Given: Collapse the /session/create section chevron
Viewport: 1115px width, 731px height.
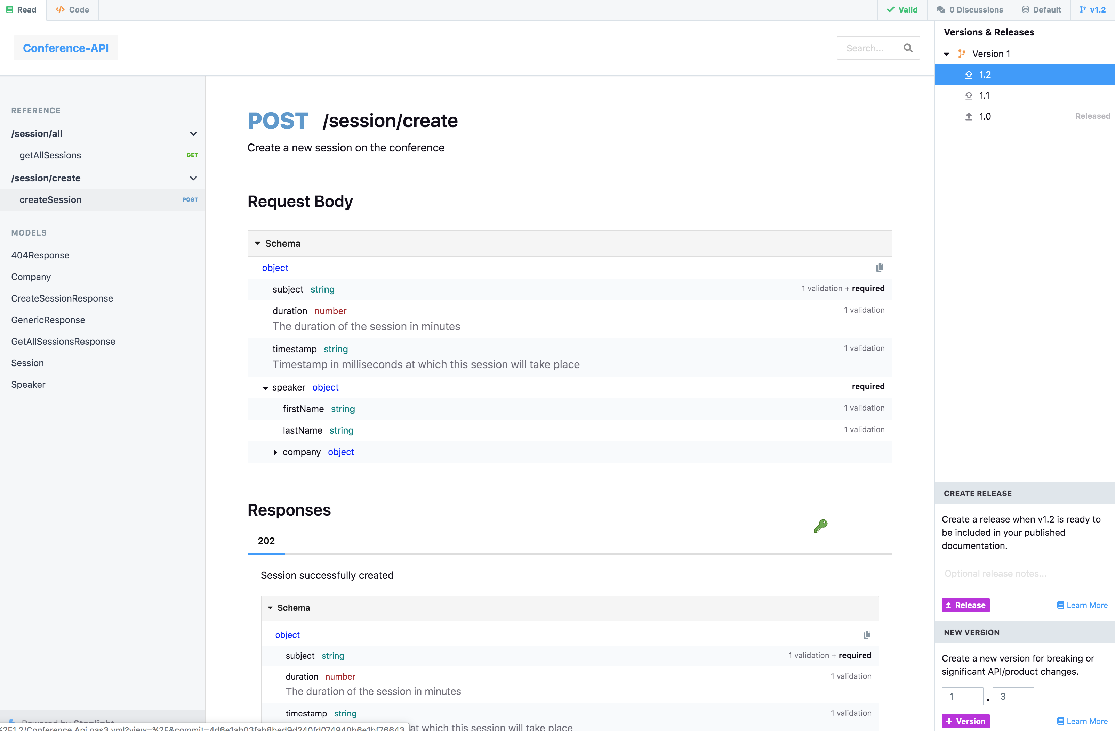Looking at the screenshot, I should click(x=193, y=178).
